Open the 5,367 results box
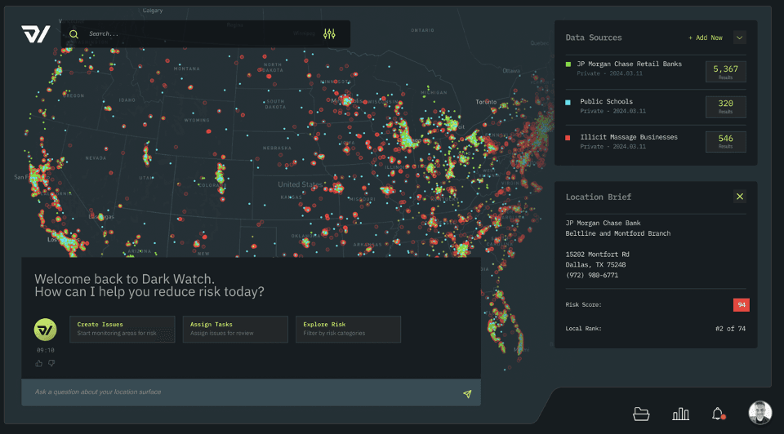The height and width of the screenshot is (434, 784). click(x=725, y=72)
